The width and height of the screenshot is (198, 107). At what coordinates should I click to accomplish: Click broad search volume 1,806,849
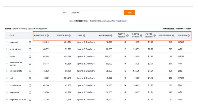[x=67, y=78]
